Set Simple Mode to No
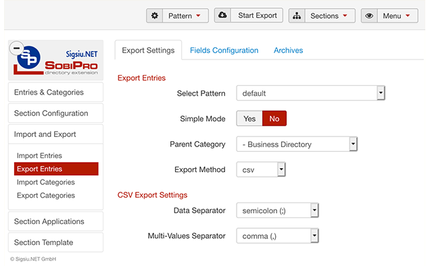This screenshot has width=430, height=266. [x=274, y=119]
